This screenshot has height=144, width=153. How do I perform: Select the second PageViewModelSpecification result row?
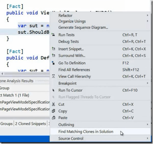[25, 109]
